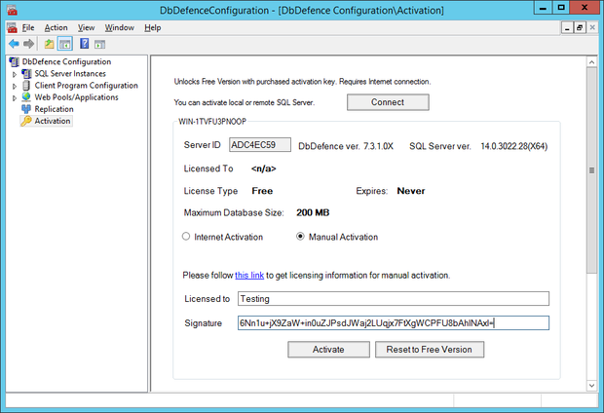The height and width of the screenshot is (413, 604).
Task: Click the Forward arrow toolbar icon
Action: (28, 44)
